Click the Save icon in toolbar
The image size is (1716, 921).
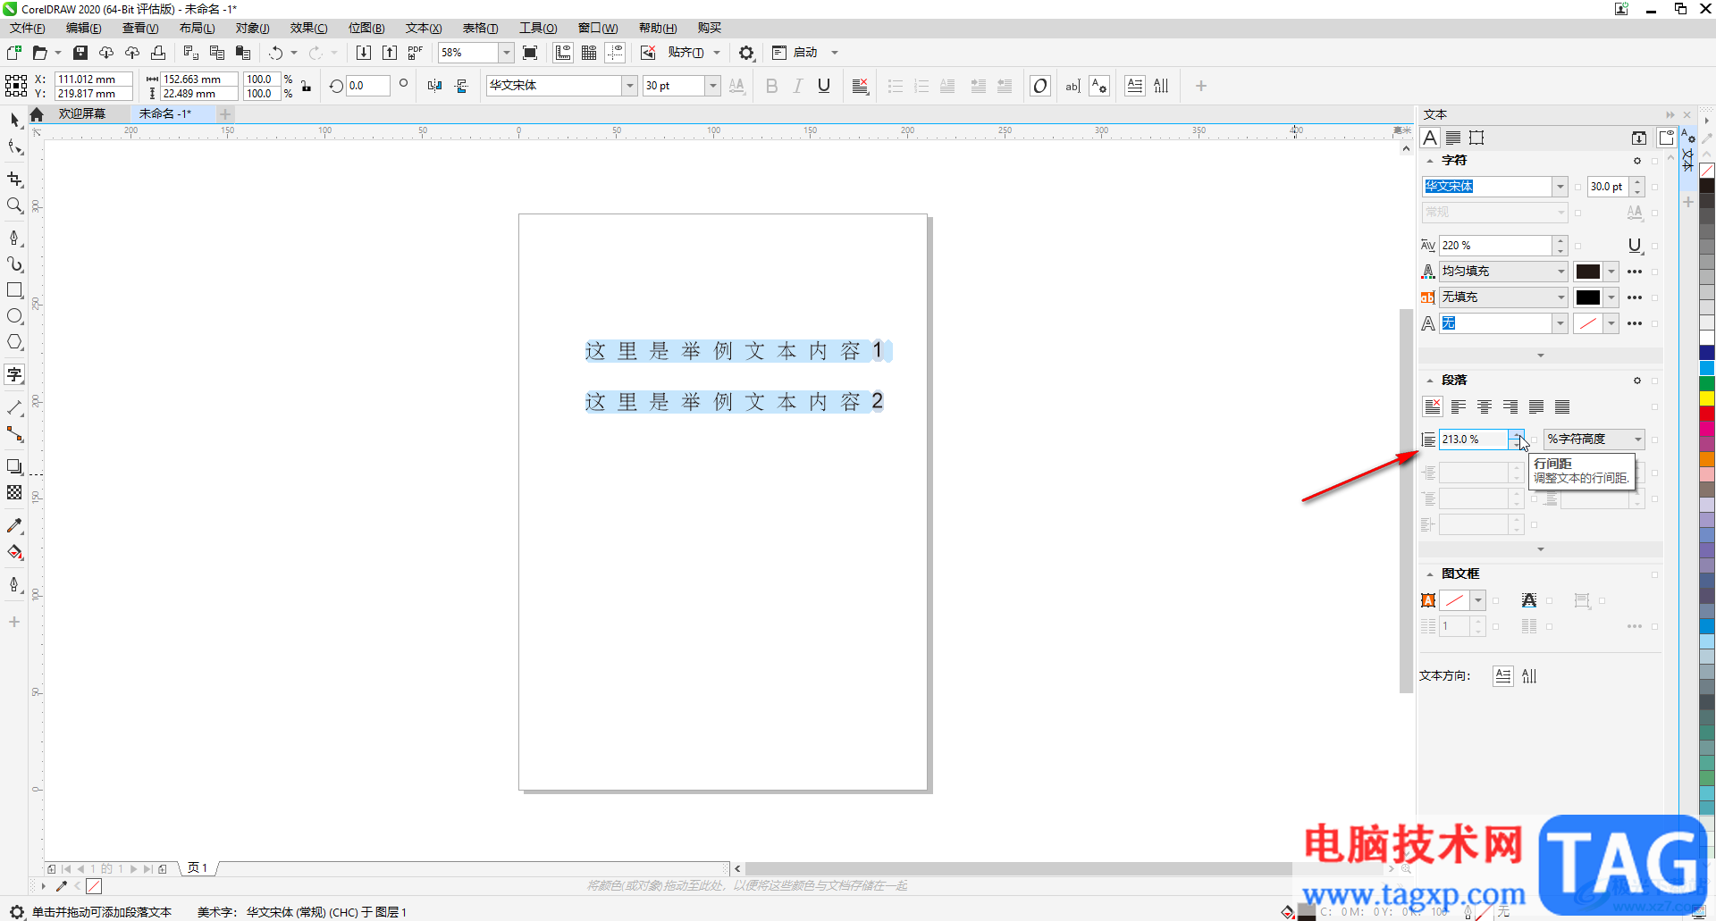coord(80,53)
